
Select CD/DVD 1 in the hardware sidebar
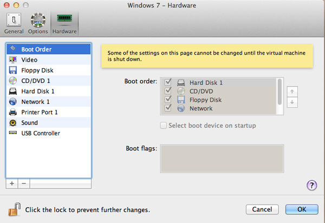point(36,81)
